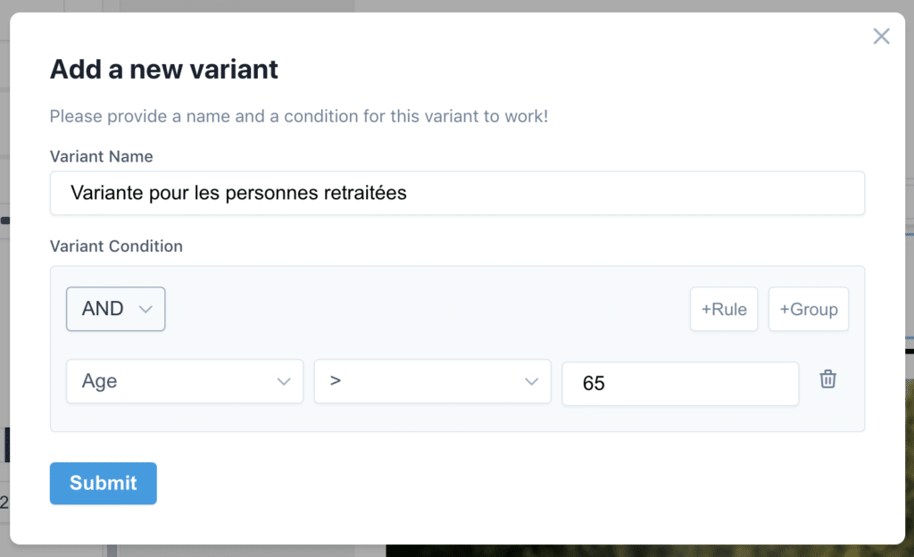Delete the Age rule with trash icon

coord(828,379)
